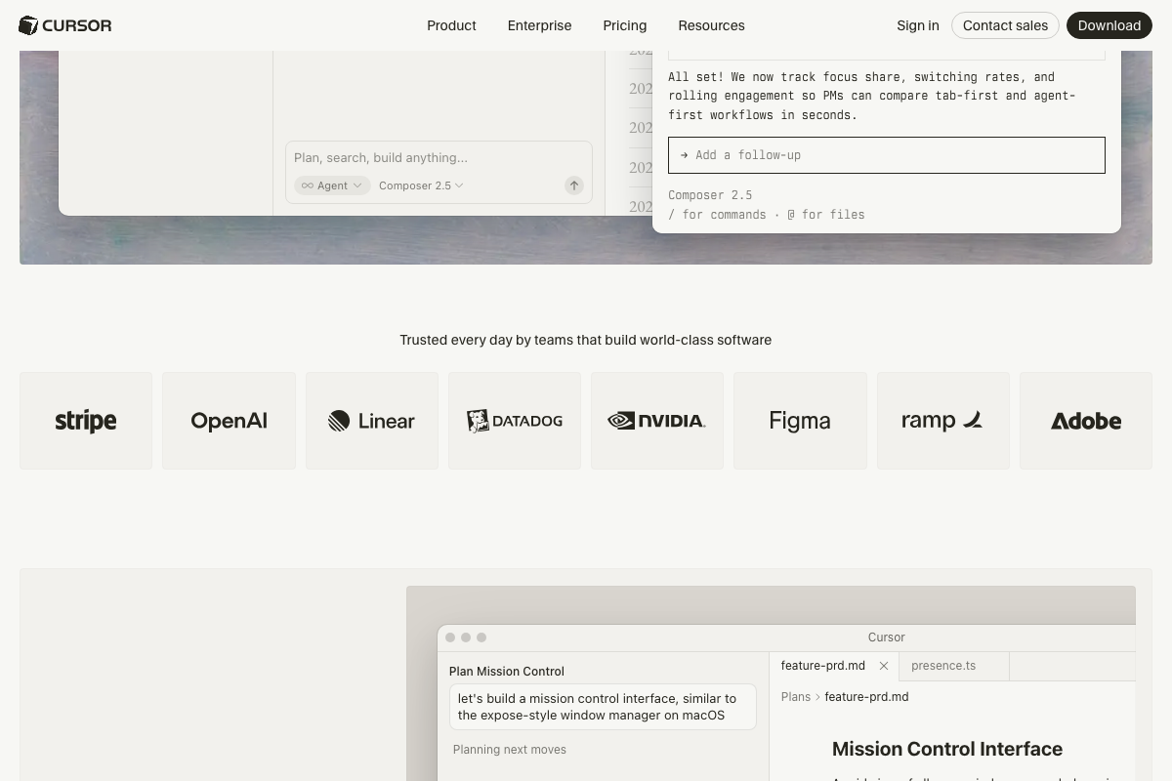Click the 'let's build a mission control interface' prompt box
1172x781 pixels.
tap(603, 707)
